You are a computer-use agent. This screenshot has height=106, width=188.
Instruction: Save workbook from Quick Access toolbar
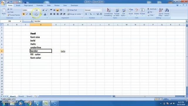click(8, 2)
